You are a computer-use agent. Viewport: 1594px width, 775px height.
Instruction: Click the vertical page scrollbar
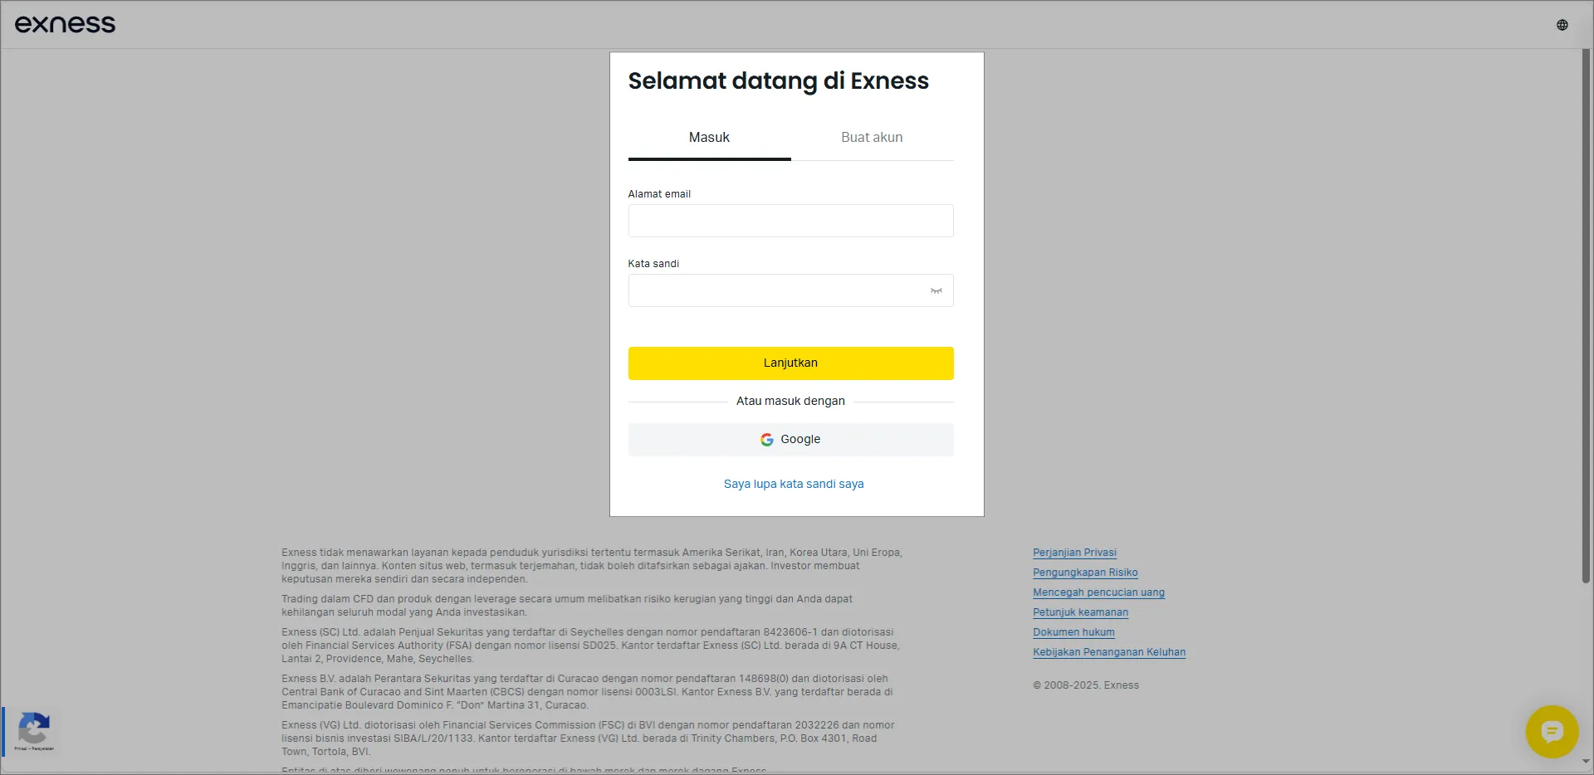(x=1586, y=315)
